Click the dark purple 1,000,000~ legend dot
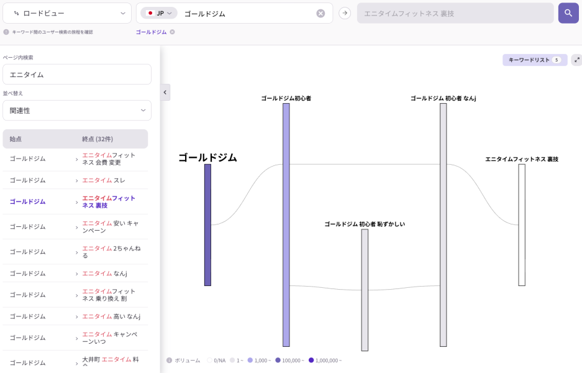 tap(311, 360)
